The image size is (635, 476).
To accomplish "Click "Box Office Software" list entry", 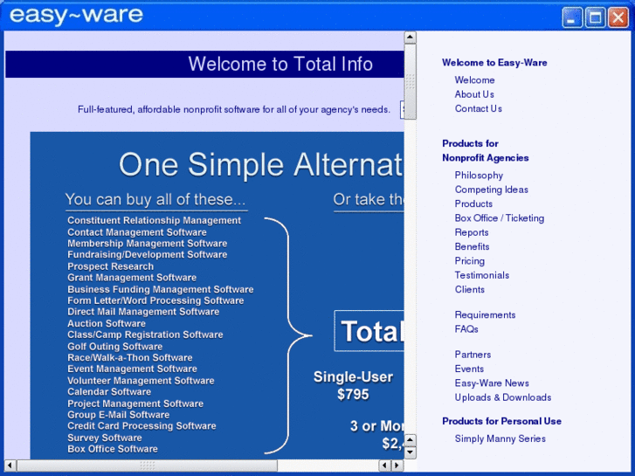I will 113,449.
